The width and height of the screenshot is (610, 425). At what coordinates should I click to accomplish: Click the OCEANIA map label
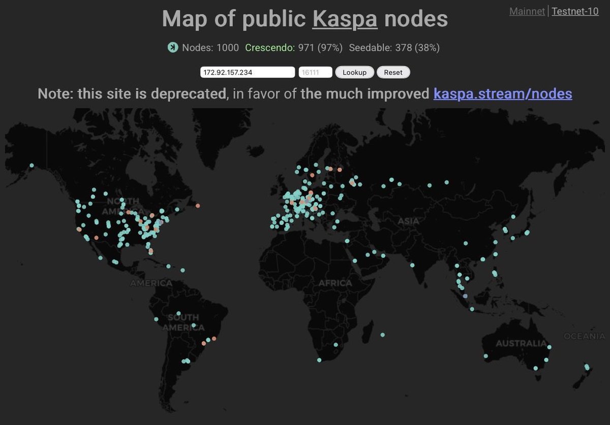click(x=585, y=336)
